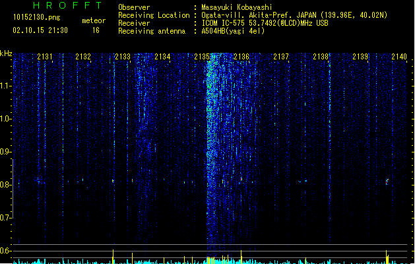The height and width of the screenshot is (264, 415).
Task: Click the ICOM IC-575 53.7492 MHz receiver text
Action: coord(265,23)
